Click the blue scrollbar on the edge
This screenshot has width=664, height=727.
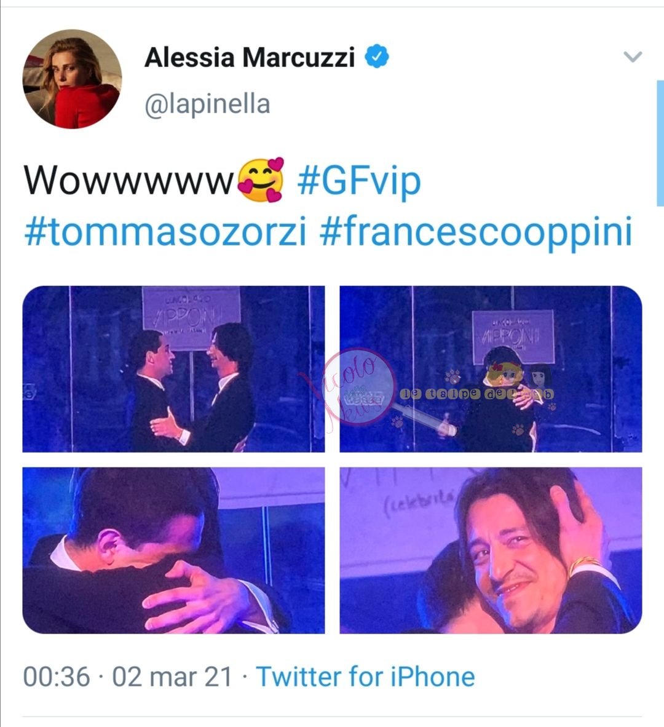point(660,143)
